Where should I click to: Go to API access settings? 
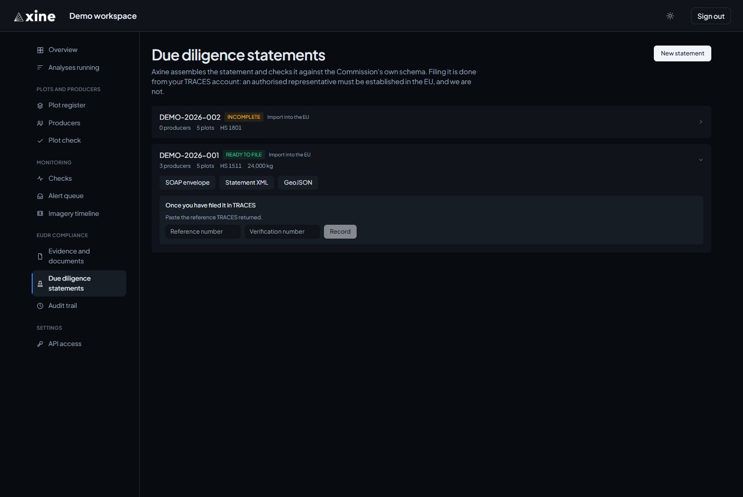point(79,344)
